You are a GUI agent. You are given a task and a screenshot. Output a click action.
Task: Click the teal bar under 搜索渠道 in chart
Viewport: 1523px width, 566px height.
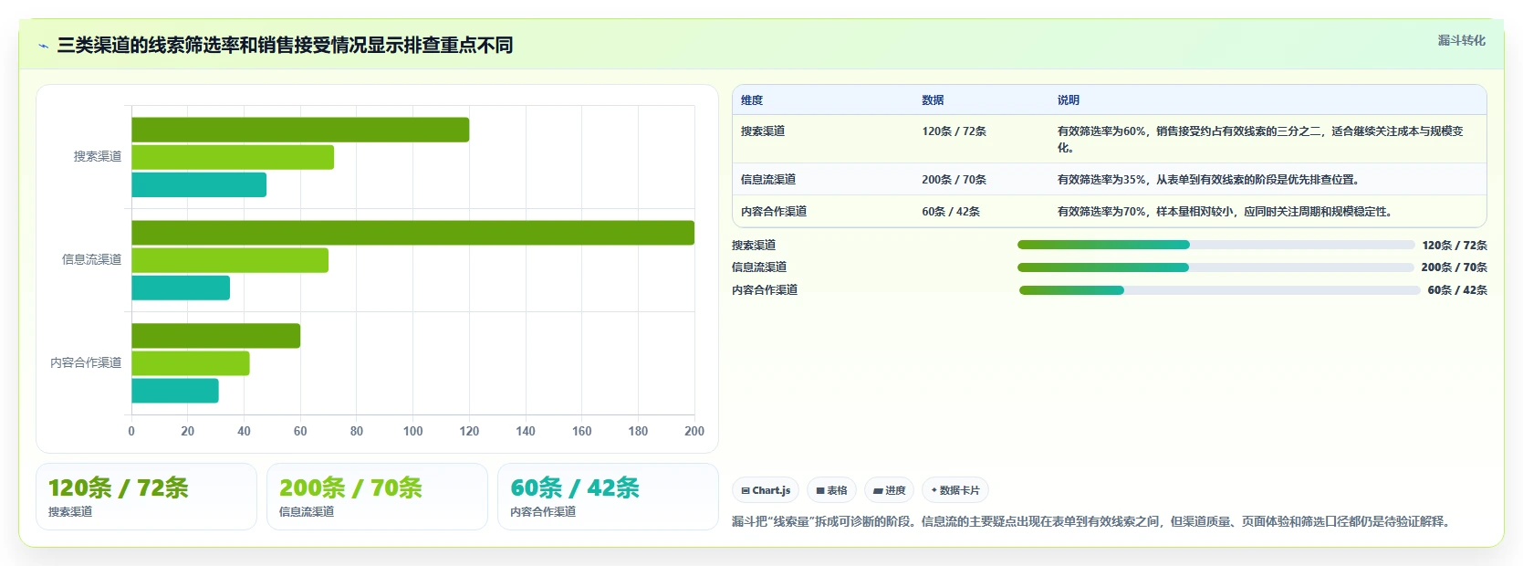pos(199,184)
